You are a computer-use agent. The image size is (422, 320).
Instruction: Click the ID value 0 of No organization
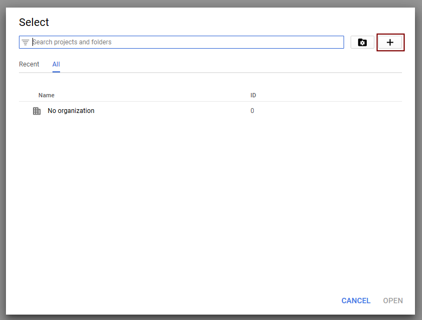(x=252, y=111)
